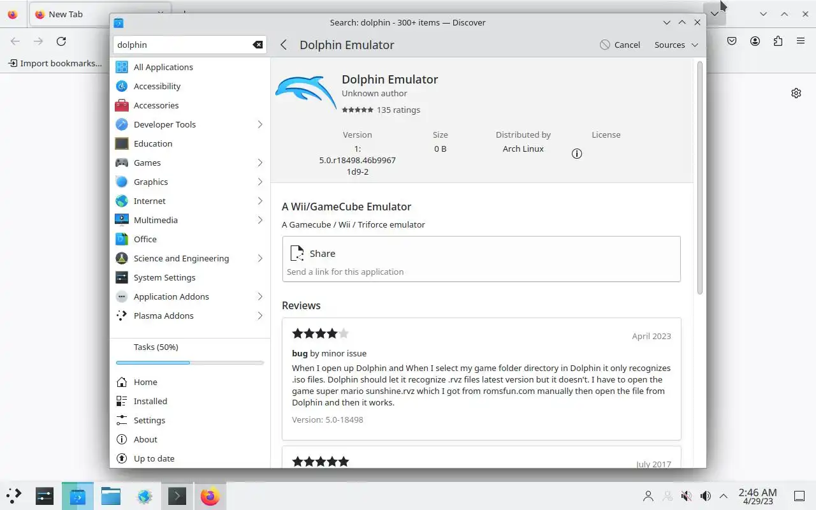This screenshot has height=510, width=816.
Task: Expand Games subcategories arrow
Action: click(x=260, y=163)
